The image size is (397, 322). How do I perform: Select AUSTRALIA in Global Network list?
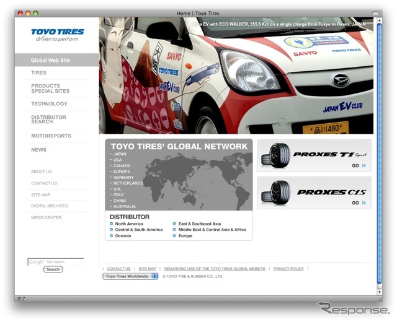[x=124, y=206]
